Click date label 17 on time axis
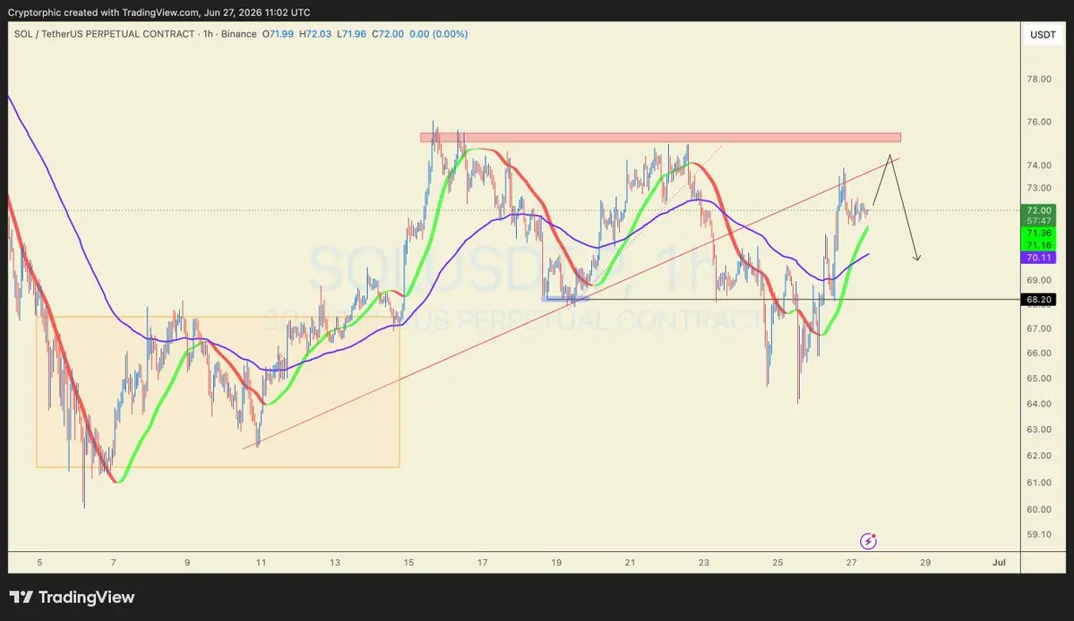1074x621 pixels. click(x=483, y=563)
